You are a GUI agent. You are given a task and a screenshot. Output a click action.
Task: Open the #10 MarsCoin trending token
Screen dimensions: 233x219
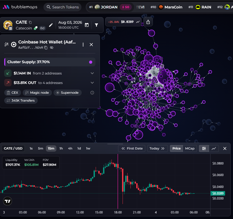(x=166, y=7)
